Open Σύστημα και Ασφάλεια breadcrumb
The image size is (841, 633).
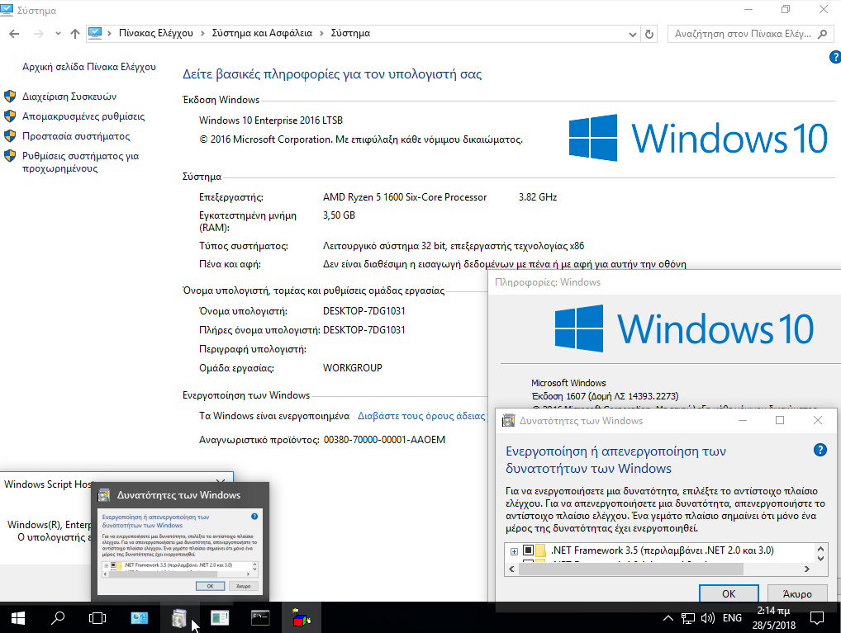tap(262, 33)
